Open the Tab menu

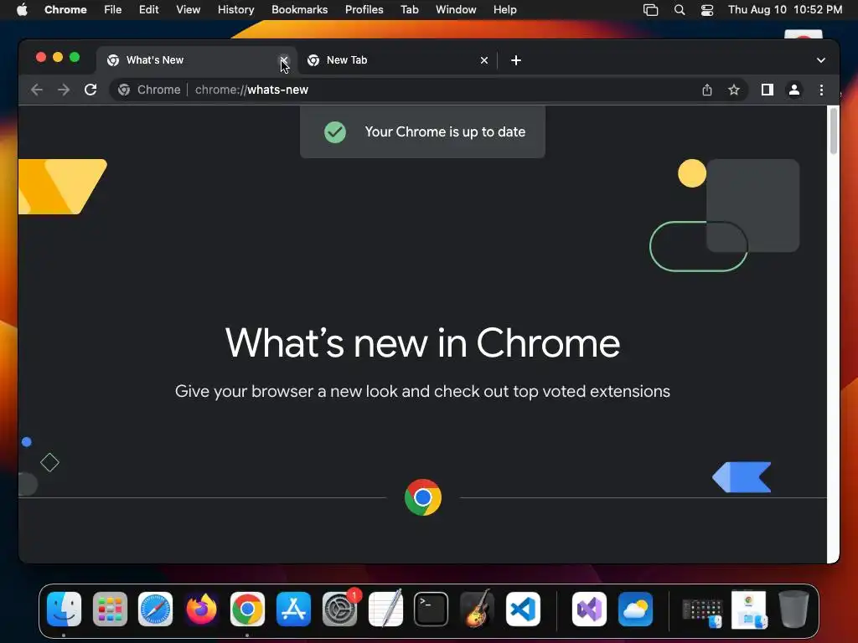pos(409,10)
